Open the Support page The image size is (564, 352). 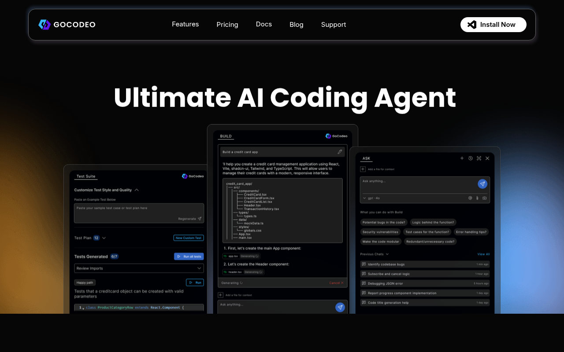(x=334, y=25)
